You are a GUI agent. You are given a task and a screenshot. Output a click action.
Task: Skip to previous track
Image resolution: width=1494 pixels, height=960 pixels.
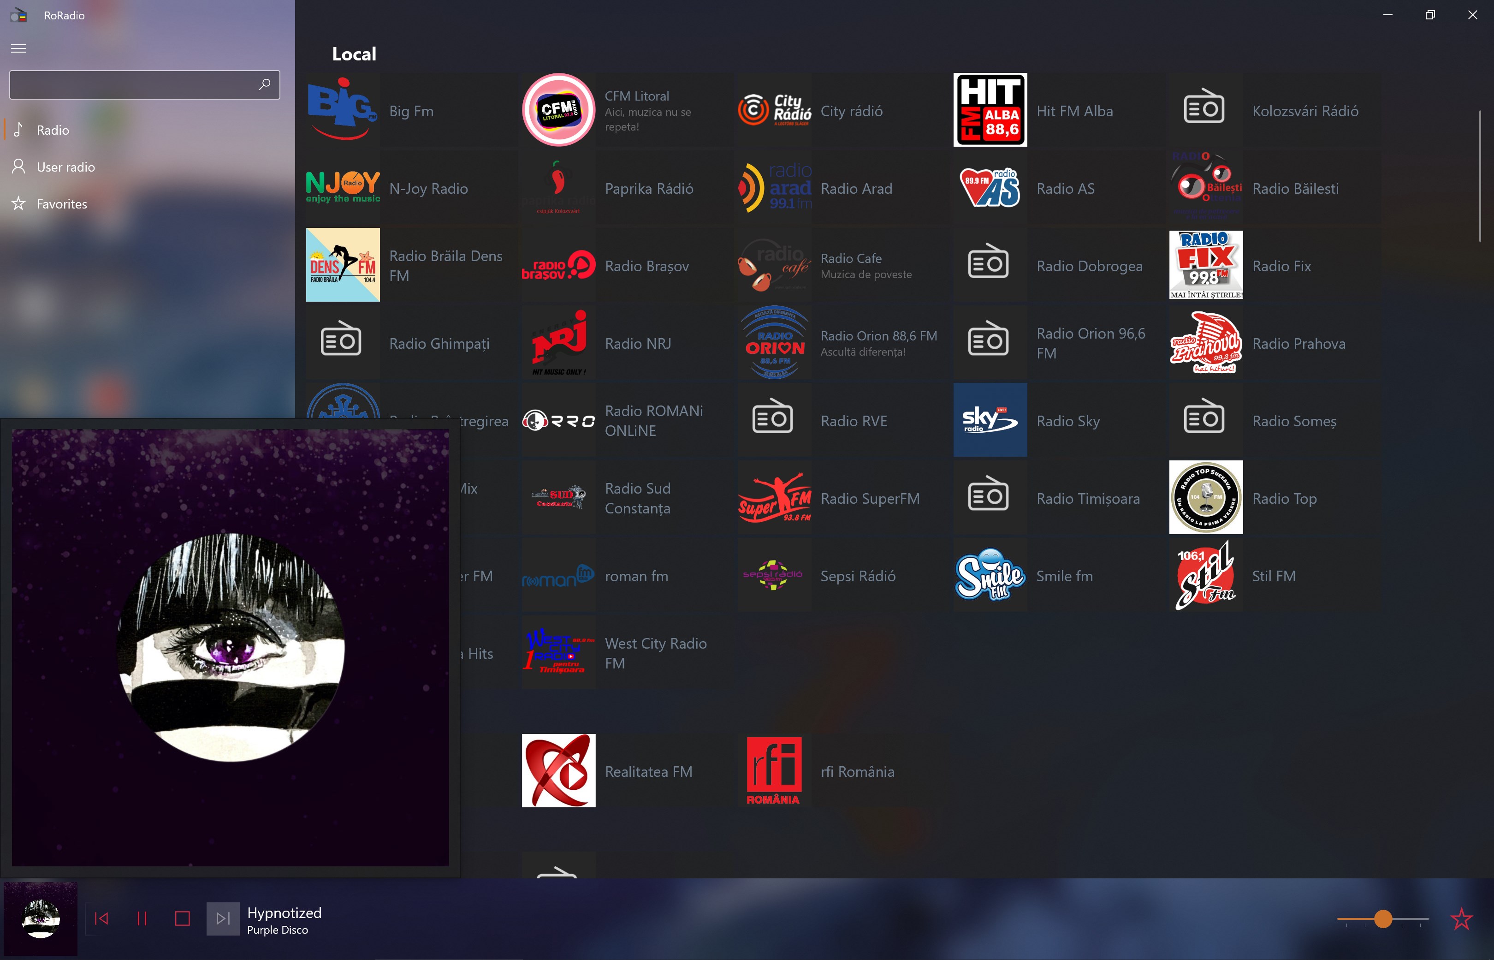(x=101, y=918)
